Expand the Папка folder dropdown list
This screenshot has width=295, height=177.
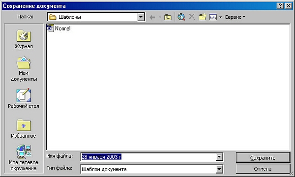tap(141, 17)
